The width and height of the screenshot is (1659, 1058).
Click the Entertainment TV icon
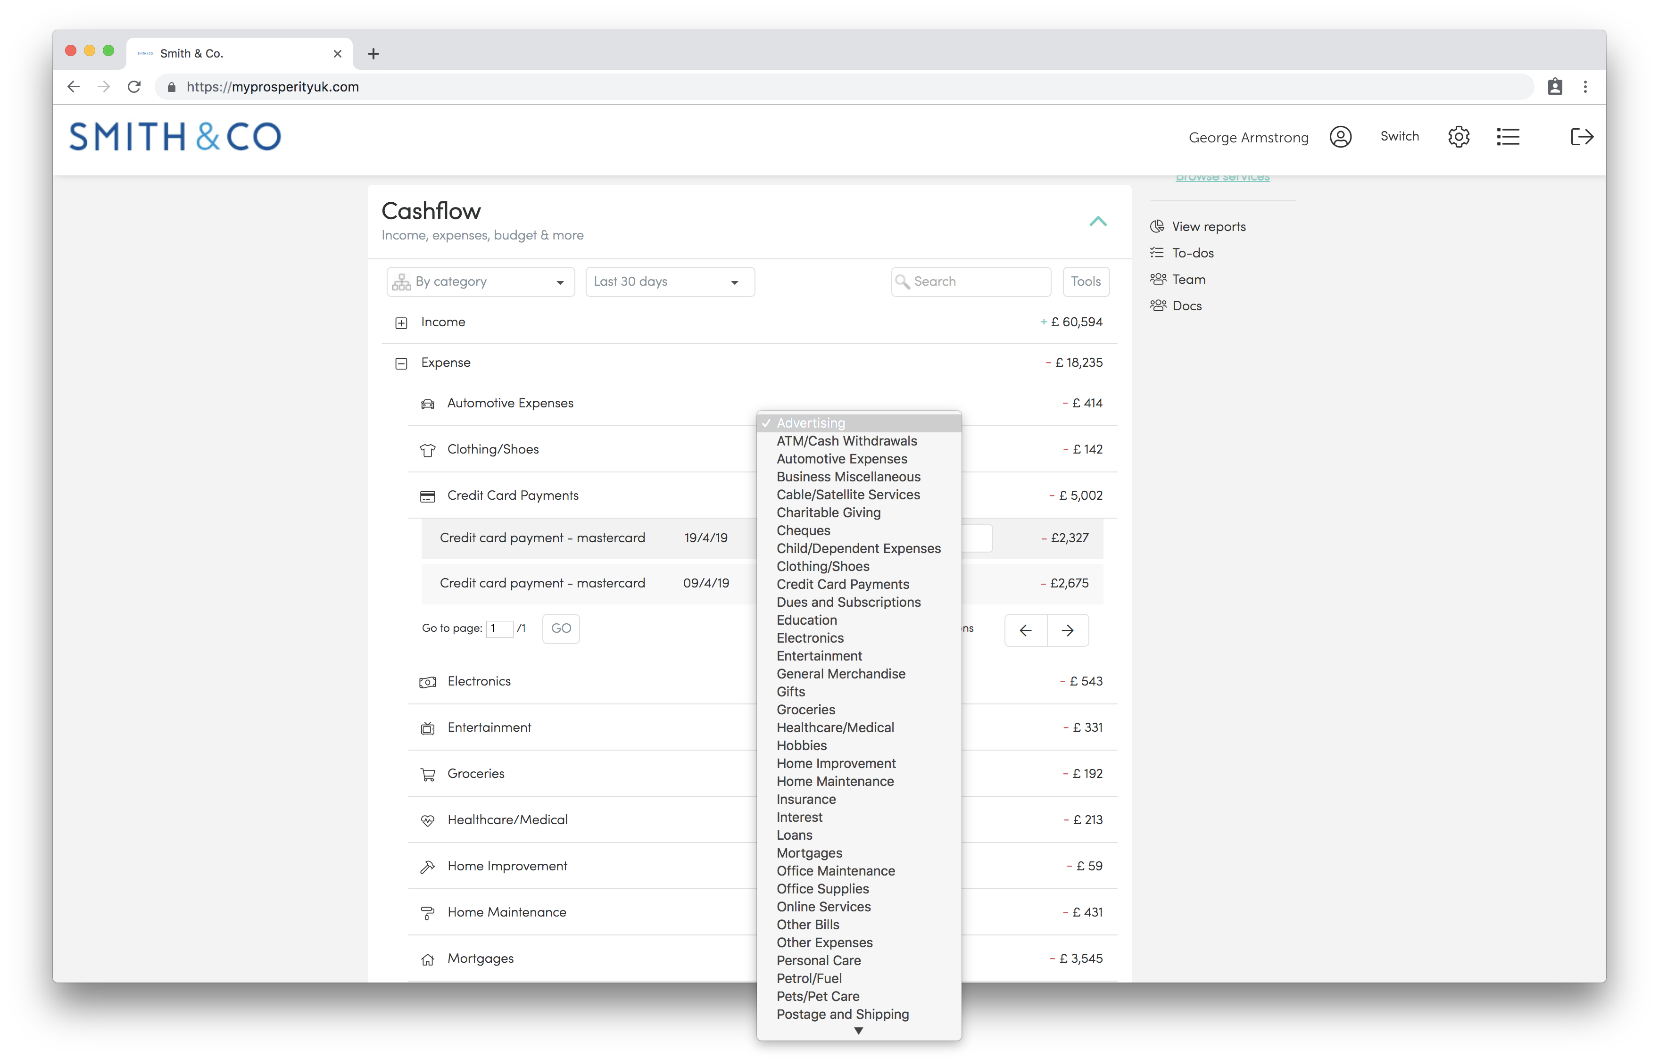click(x=428, y=728)
